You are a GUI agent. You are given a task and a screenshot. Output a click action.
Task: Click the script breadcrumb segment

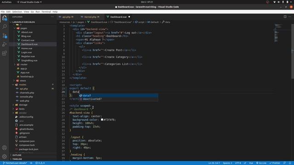click(140, 22)
